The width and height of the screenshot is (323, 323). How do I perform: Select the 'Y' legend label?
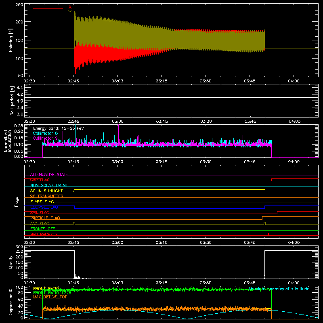pyautogui.click(x=70, y=13)
